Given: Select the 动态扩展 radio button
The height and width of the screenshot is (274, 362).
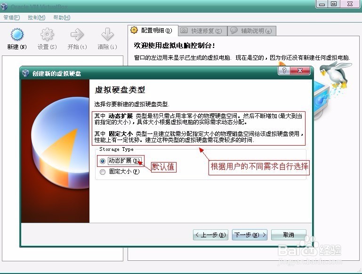Looking at the screenshot, I should pos(103,161).
